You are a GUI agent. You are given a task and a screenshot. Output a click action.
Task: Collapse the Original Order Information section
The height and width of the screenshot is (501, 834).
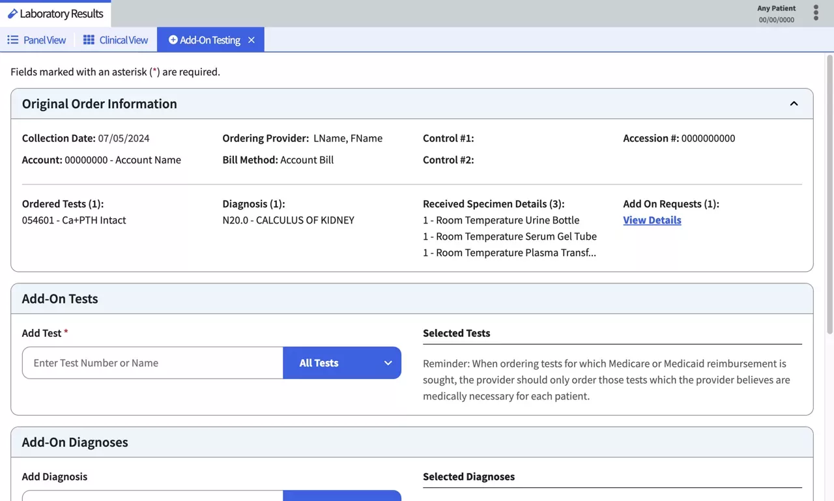(x=794, y=104)
